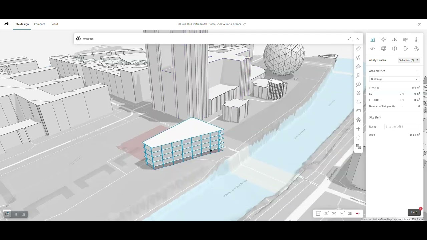Open the cubes extensions icon in analysis panel
The image size is (427, 240).
416,49
